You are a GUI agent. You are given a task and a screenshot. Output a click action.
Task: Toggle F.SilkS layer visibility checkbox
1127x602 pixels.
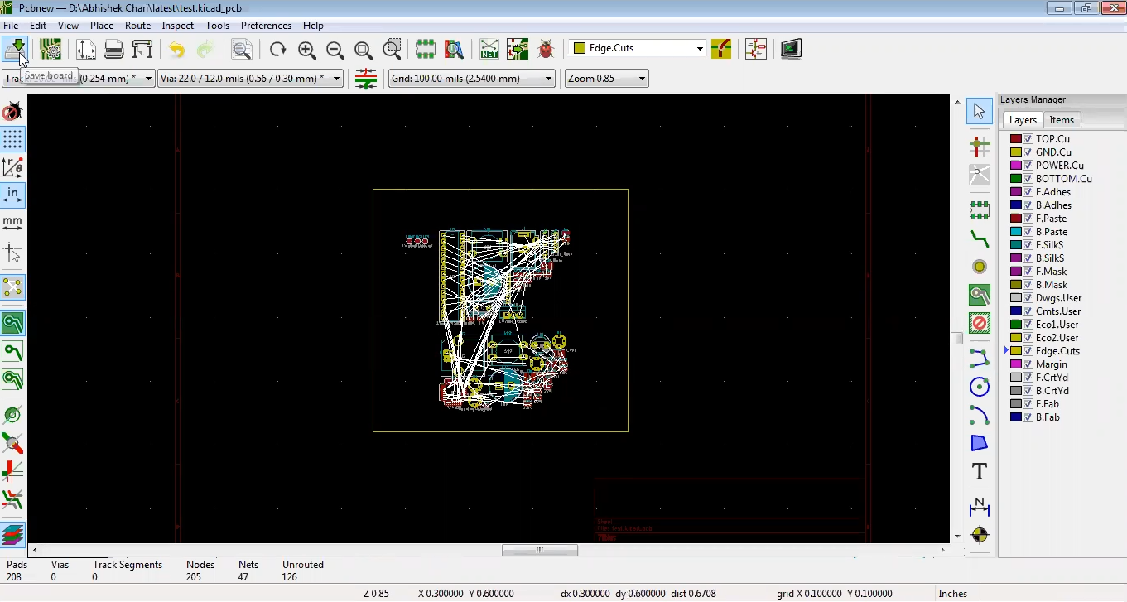1028,245
